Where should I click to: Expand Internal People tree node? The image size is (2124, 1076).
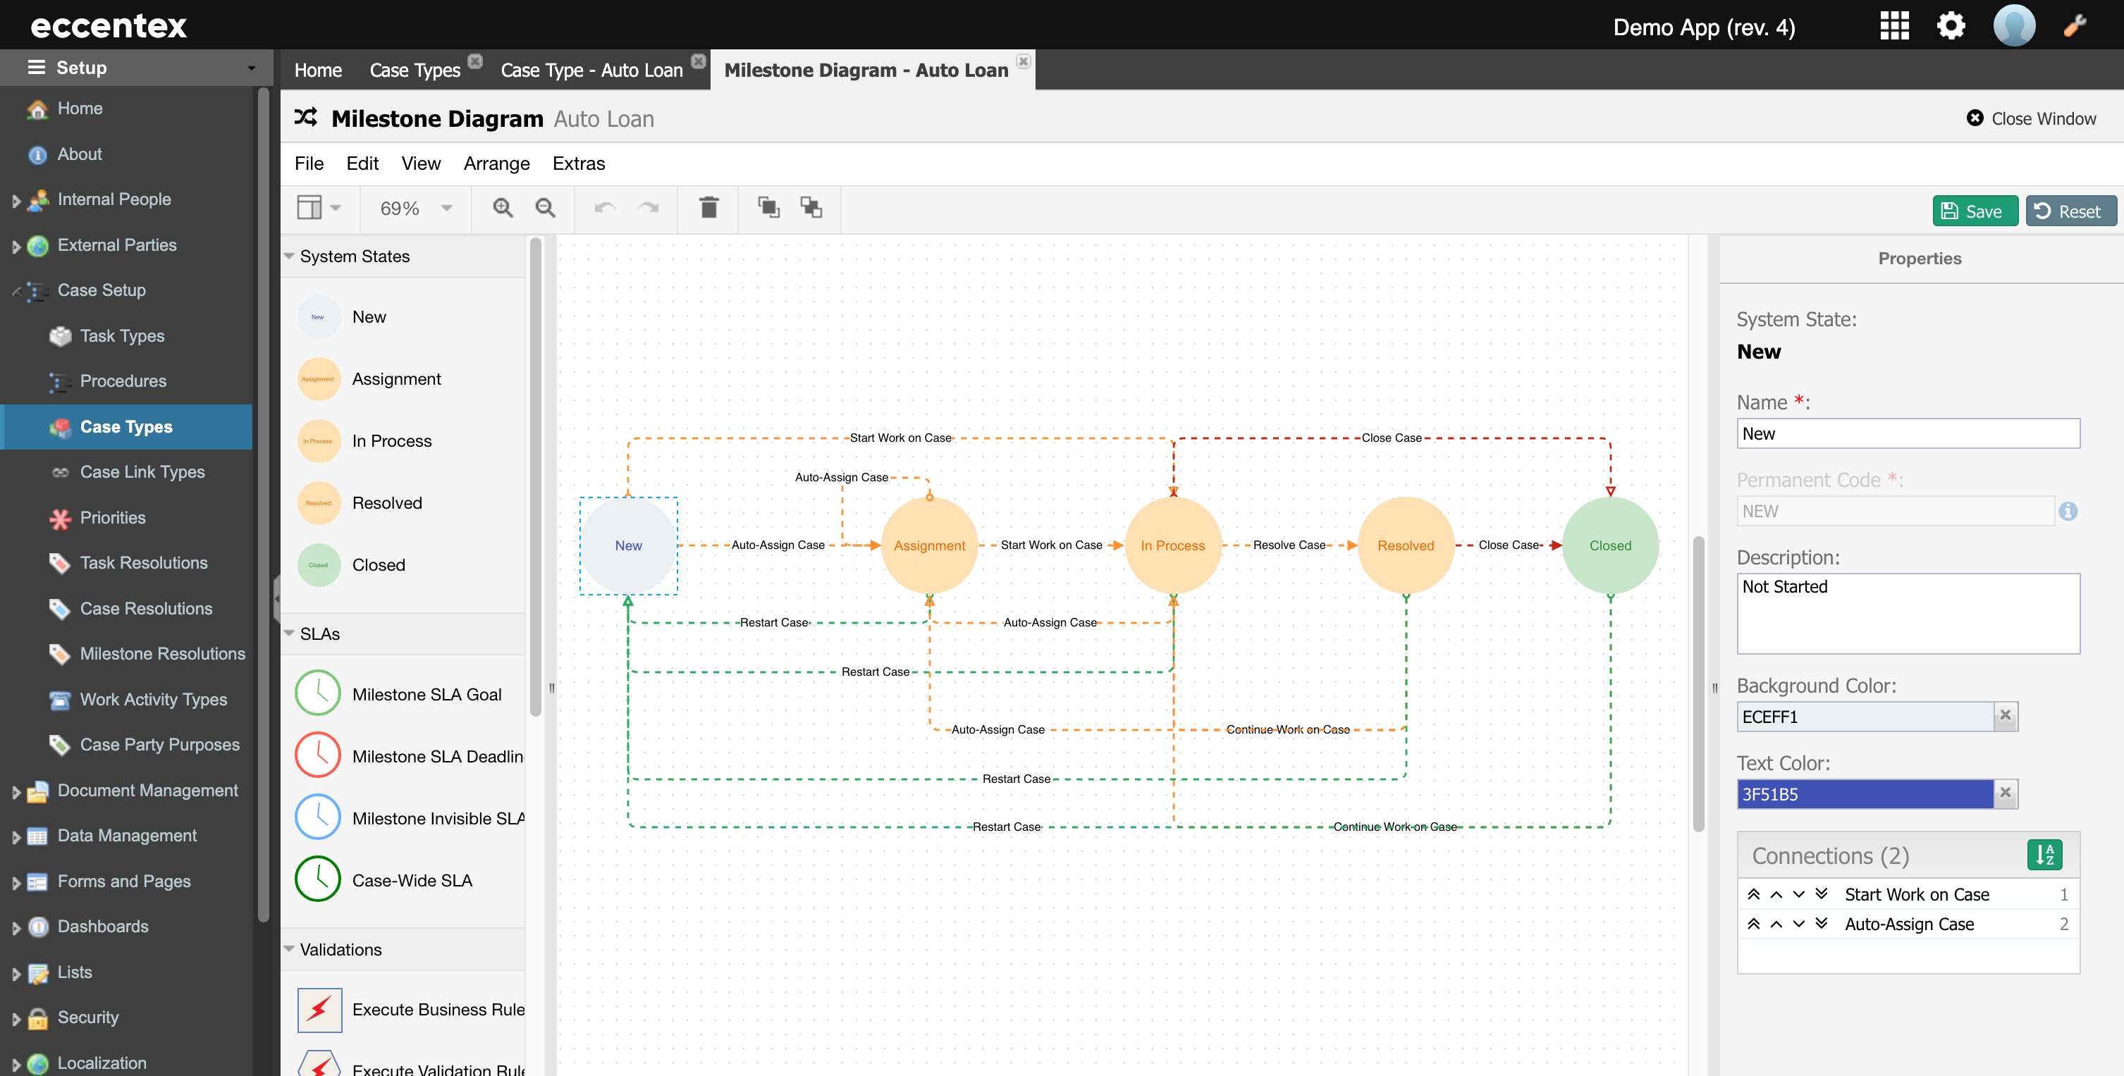(x=16, y=199)
